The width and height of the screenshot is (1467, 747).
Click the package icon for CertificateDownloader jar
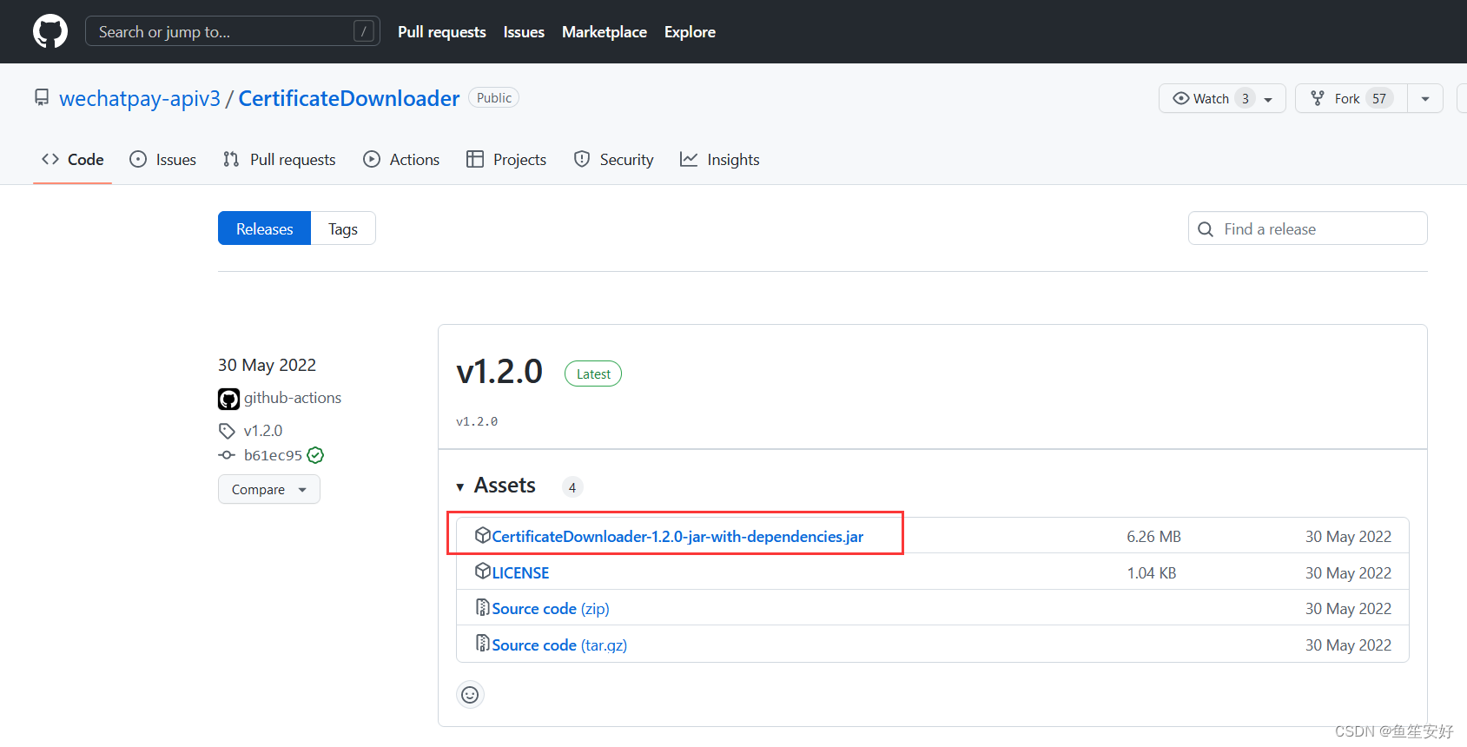pyautogui.click(x=483, y=535)
